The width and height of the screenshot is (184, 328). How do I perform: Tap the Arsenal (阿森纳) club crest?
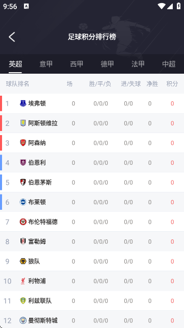tap(23, 143)
